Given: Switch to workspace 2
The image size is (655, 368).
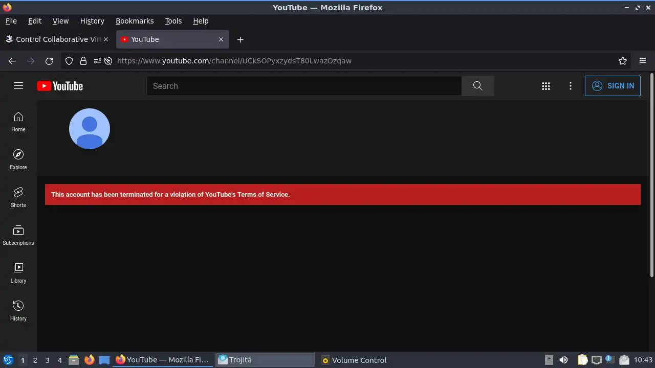Looking at the screenshot, I should coord(35,360).
